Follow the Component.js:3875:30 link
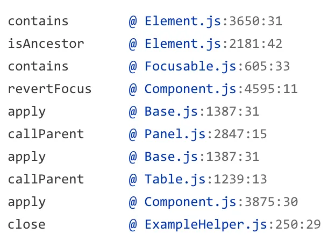This screenshot has width=328, height=241. 220,202
